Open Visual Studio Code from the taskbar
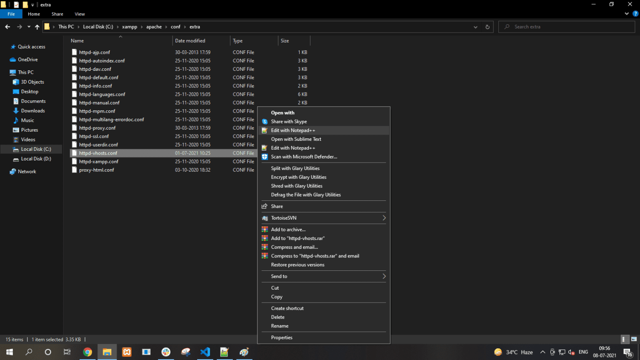 [205, 352]
